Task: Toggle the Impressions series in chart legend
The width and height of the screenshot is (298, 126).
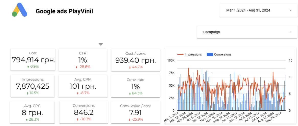Action: tap(189, 54)
